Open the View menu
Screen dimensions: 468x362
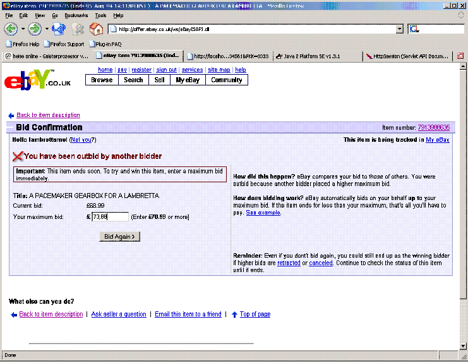40,16
